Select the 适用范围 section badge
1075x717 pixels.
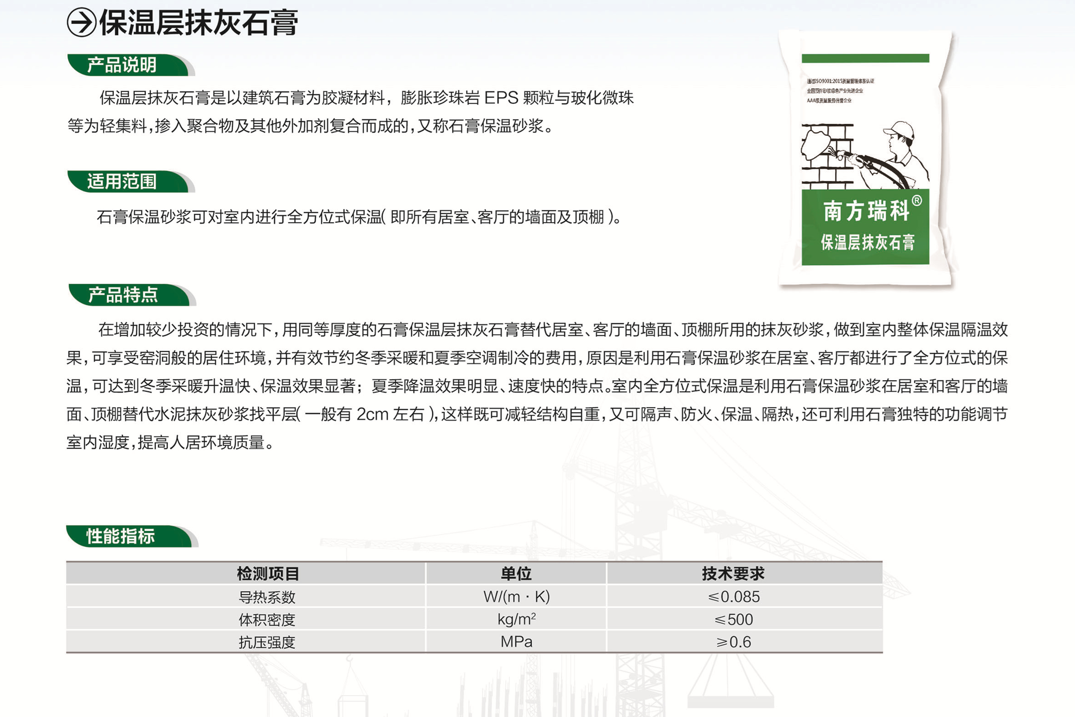pyautogui.click(x=122, y=181)
